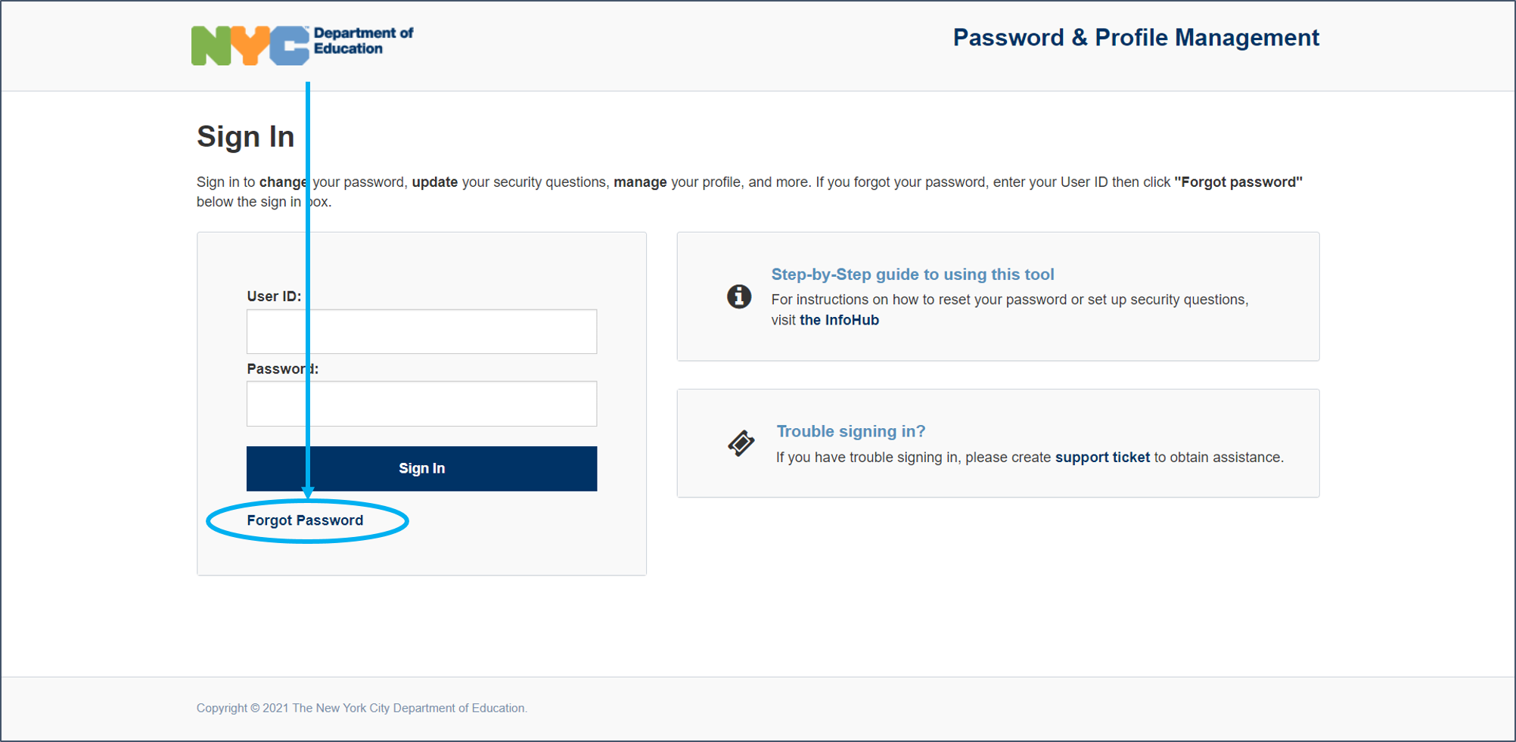Click the info icon beside Step-by-Step guide
1516x742 pixels.
coord(738,296)
